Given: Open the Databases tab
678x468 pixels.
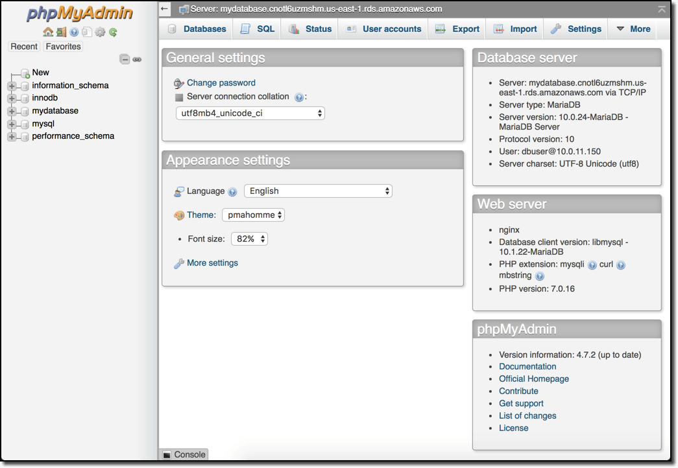Looking at the screenshot, I should point(197,29).
